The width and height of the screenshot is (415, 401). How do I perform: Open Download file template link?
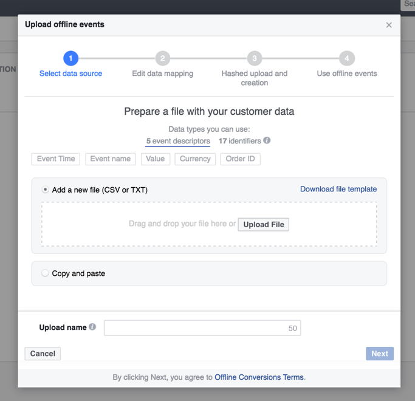(338, 189)
